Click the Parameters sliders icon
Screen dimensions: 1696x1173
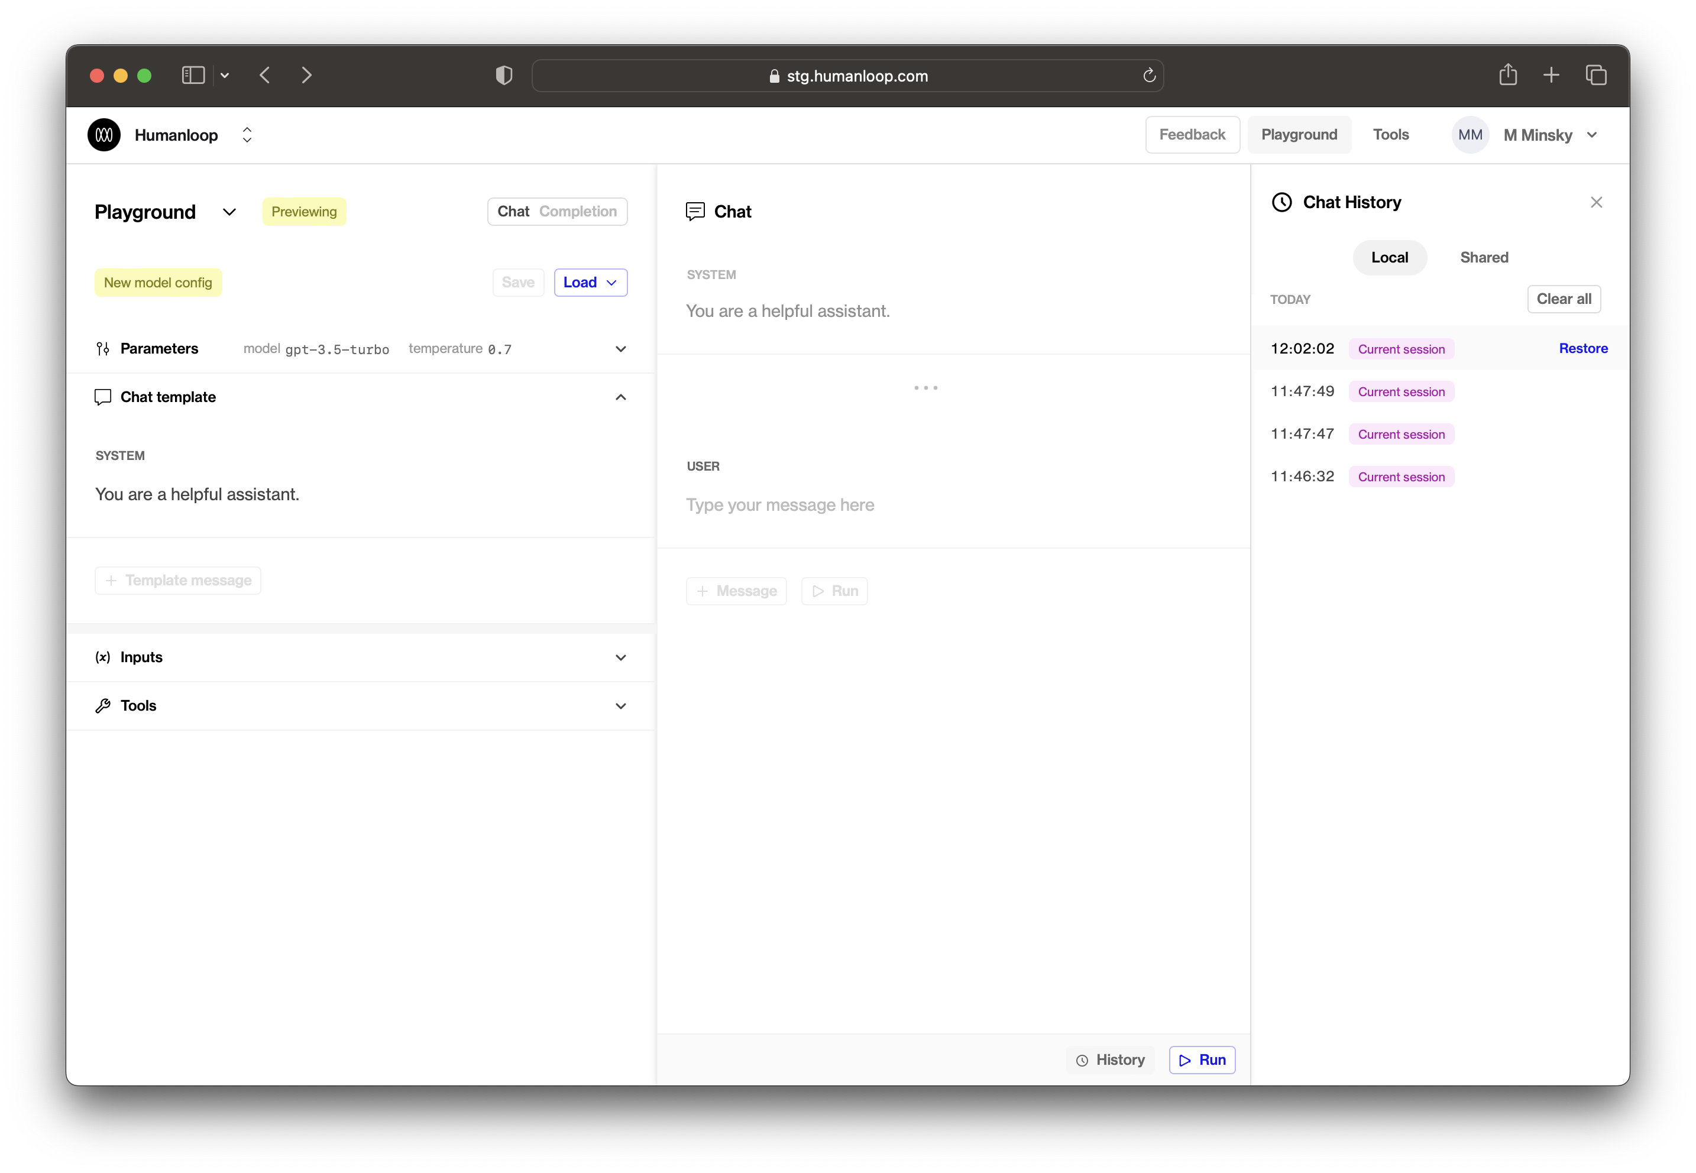[x=103, y=349]
